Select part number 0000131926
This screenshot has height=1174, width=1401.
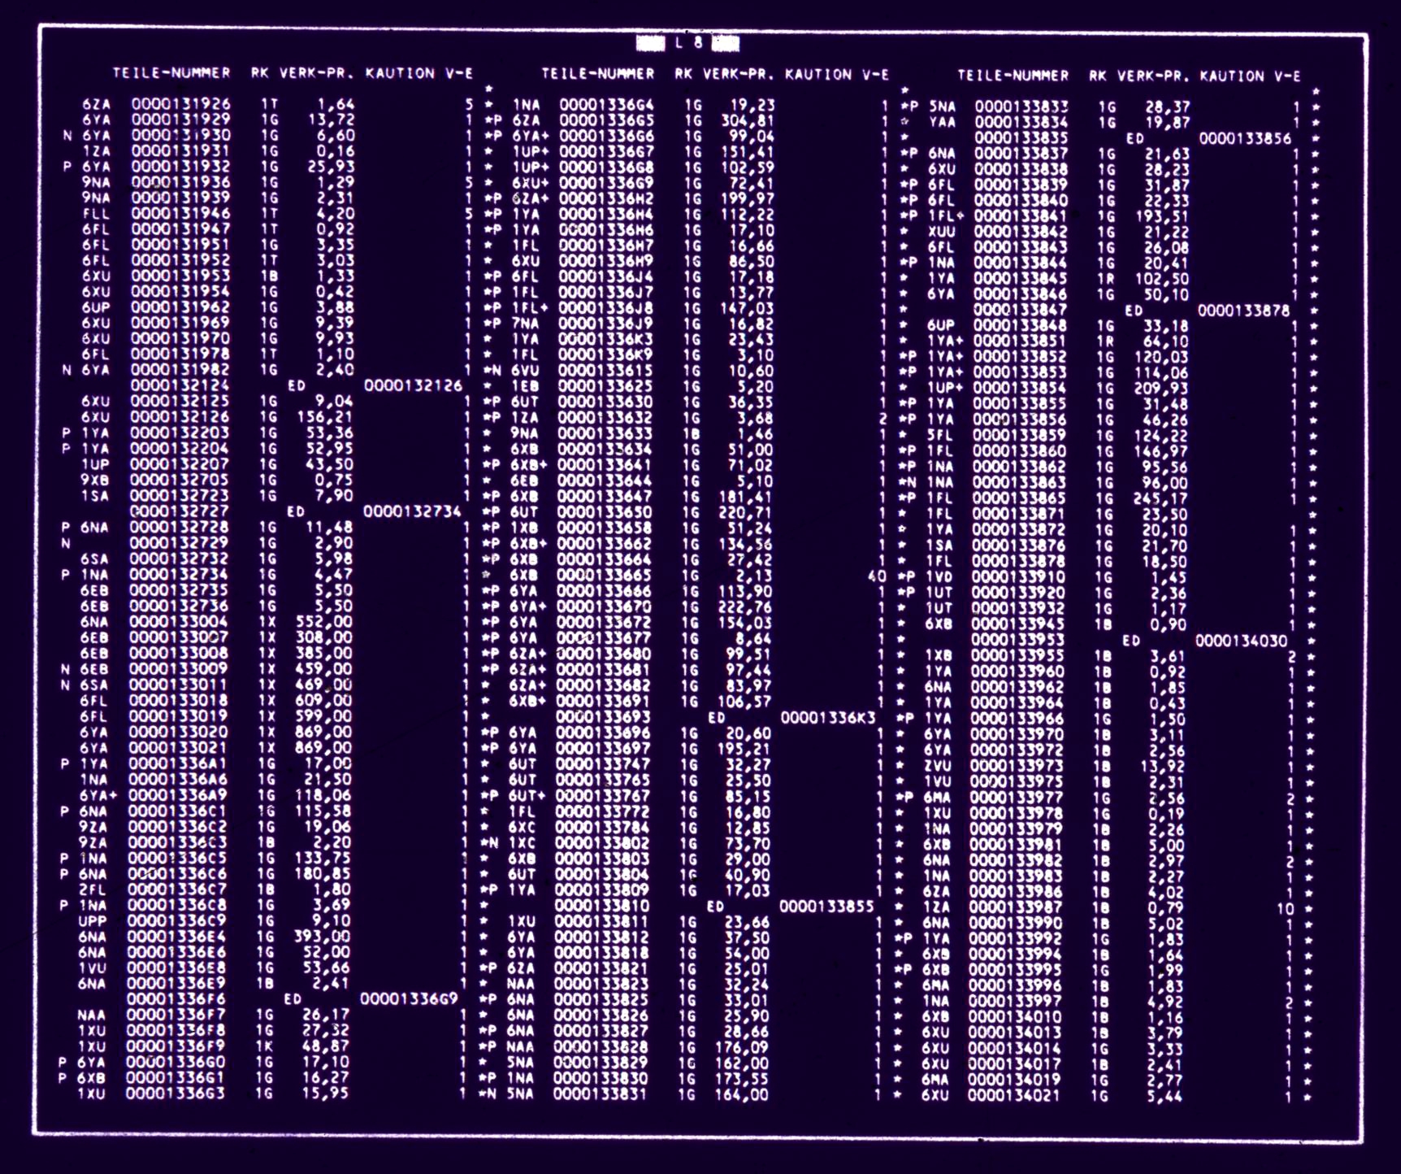181,104
